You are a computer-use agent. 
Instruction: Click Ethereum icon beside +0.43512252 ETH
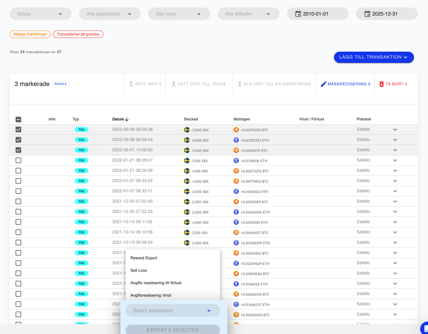236,140
